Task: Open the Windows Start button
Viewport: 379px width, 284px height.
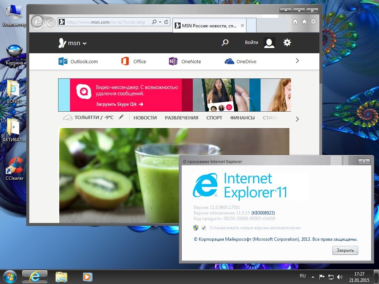Action: coord(9,277)
